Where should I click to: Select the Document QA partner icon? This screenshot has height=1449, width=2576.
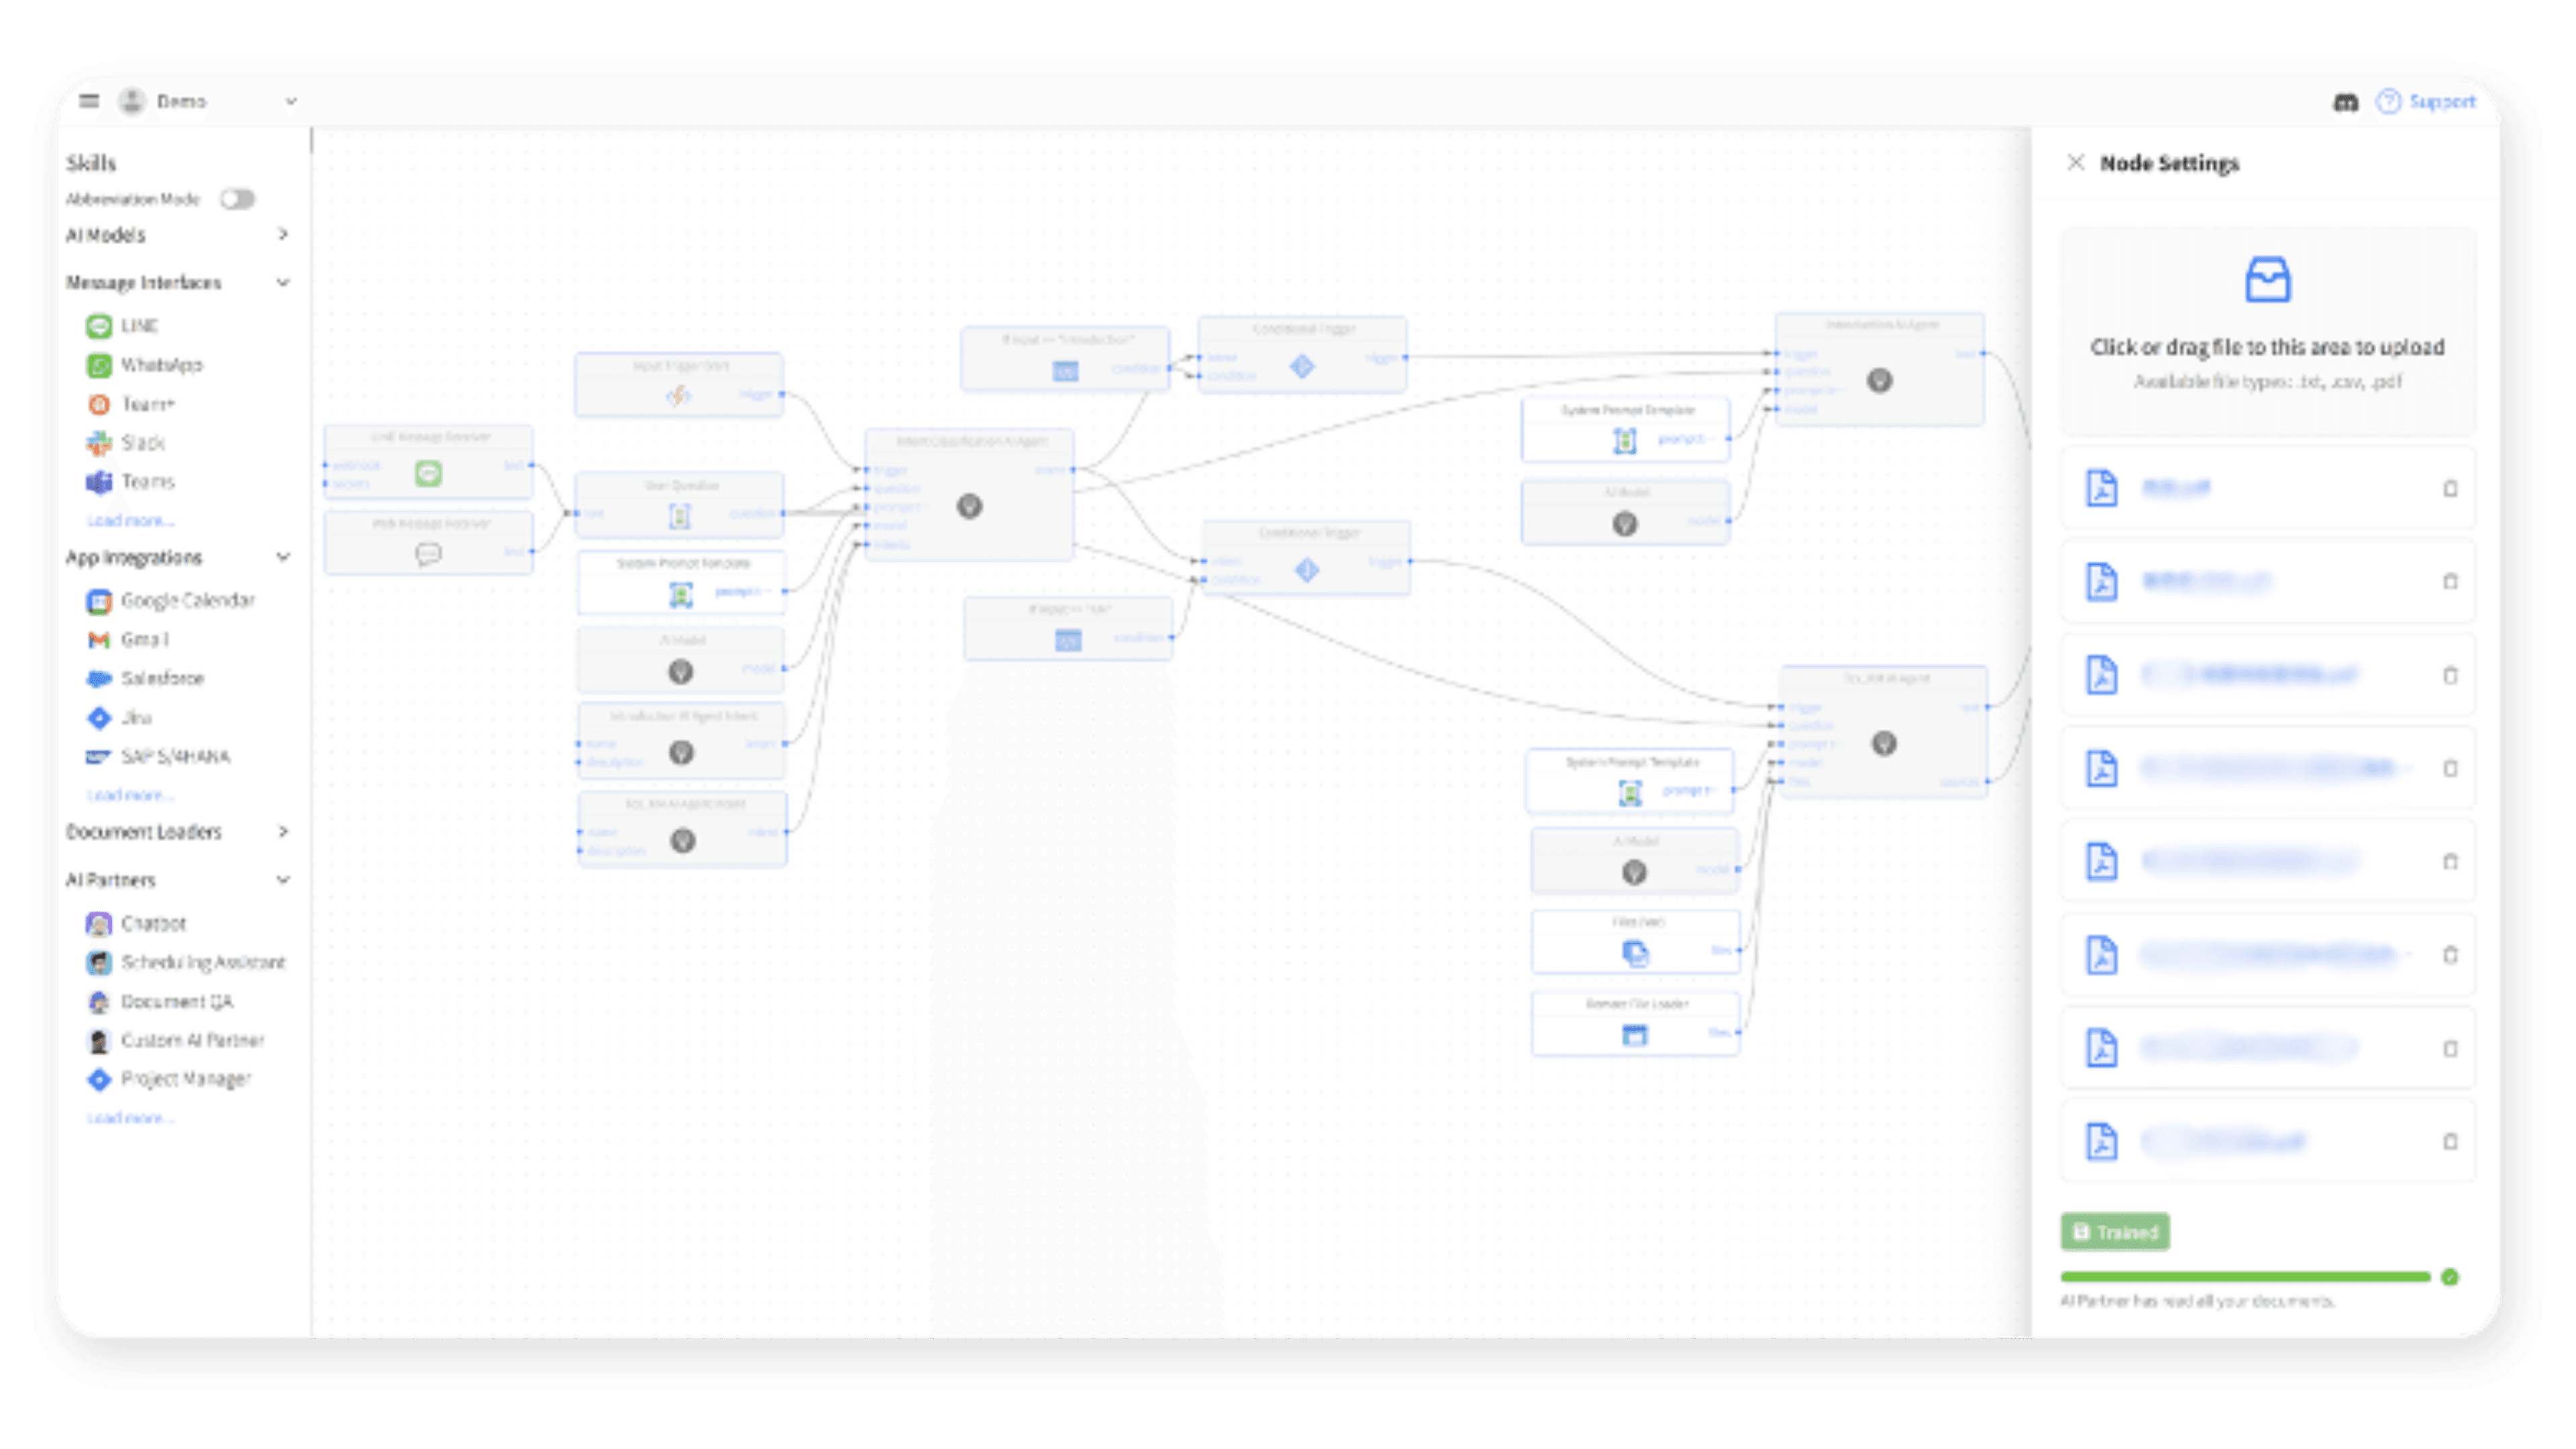pos(99,1002)
